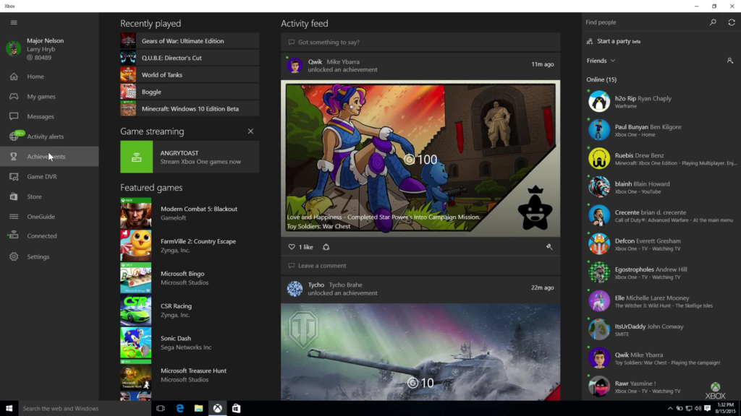
Task: Share Qwik's achievement post
Action: pos(326,247)
